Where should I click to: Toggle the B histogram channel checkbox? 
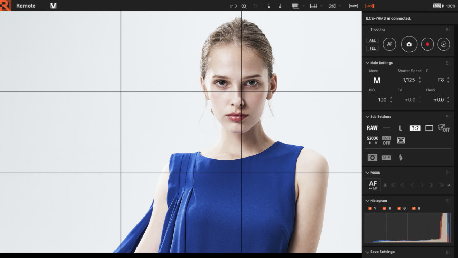414,208
